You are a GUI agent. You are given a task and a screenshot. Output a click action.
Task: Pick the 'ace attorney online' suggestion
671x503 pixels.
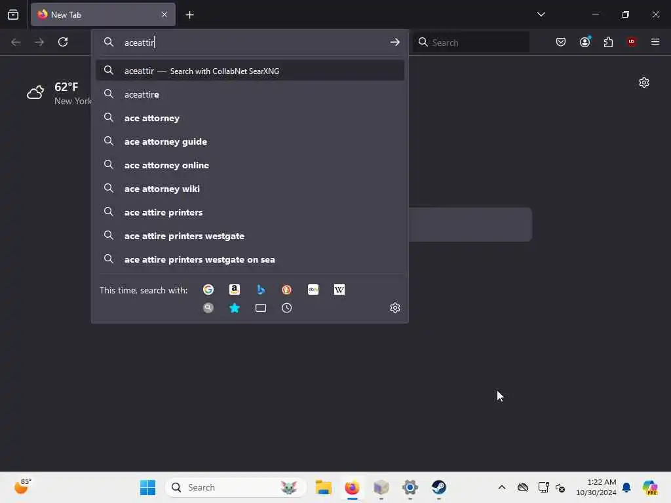point(250,164)
